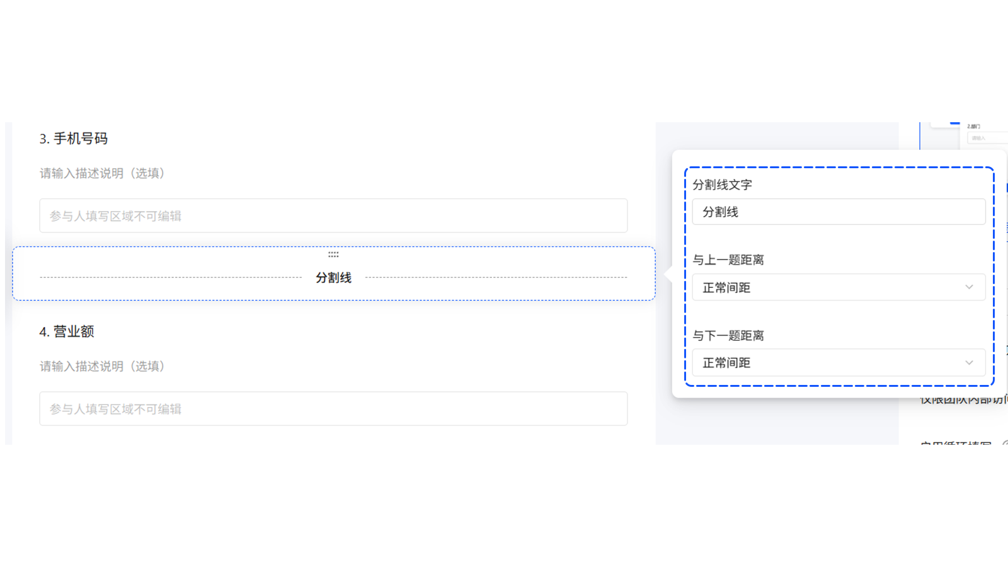Click the answer field under 手机号码
Image resolution: width=1008 pixels, height=567 pixels.
[x=333, y=216]
